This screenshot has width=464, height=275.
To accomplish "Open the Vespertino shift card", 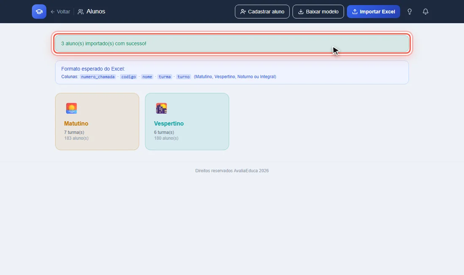I will [187, 121].
